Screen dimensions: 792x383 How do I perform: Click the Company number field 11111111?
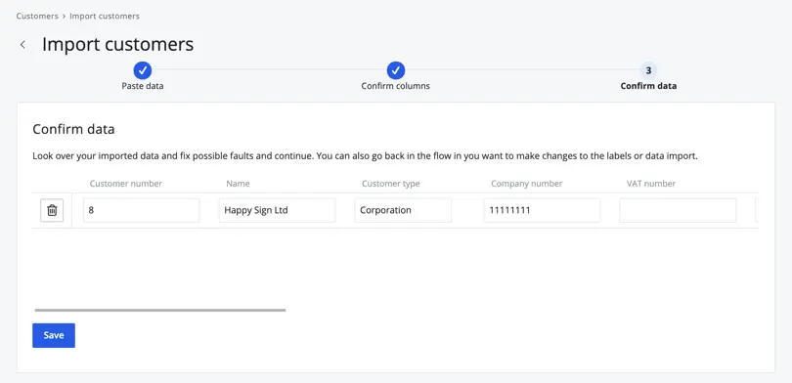pyautogui.click(x=542, y=210)
